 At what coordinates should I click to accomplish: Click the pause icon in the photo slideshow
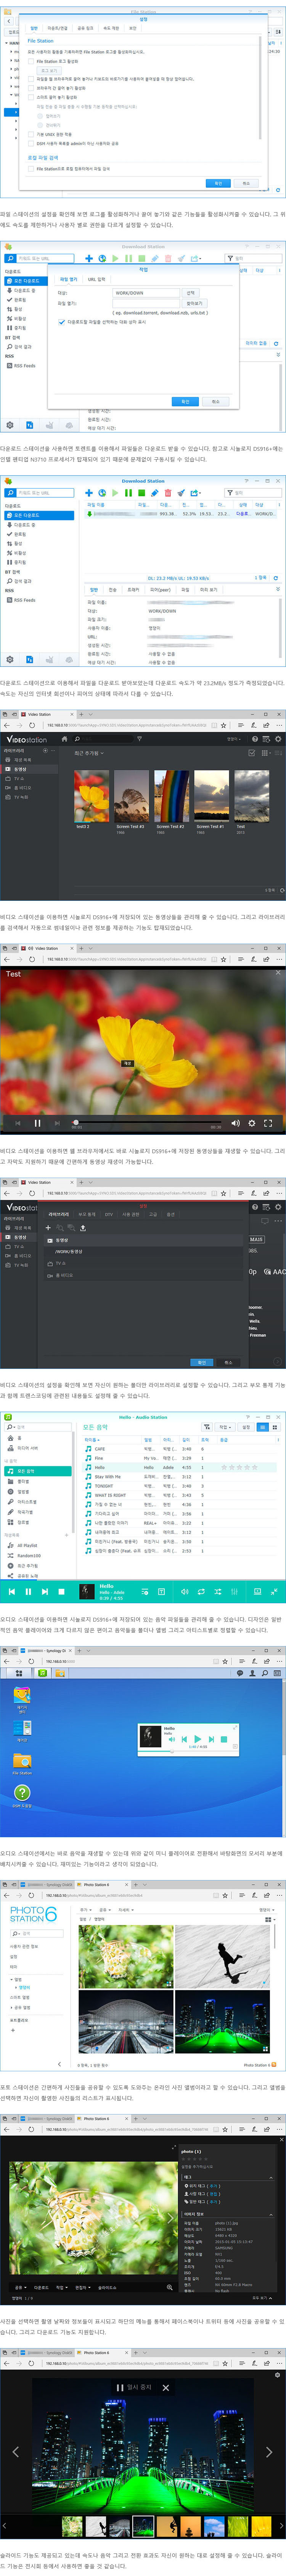[121, 2387]
